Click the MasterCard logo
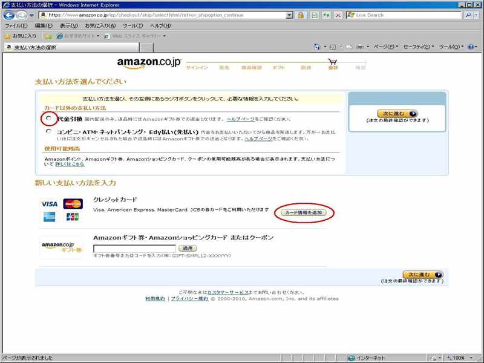The height and width of the screenshot is (363, 484). coord(73,204)
